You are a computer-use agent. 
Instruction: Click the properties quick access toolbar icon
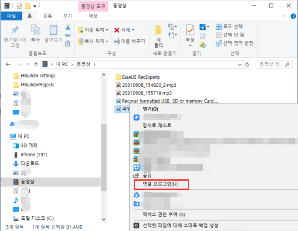coord(19,6)
